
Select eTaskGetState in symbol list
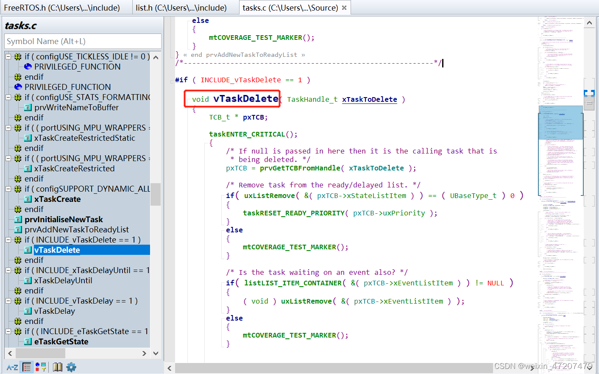(61, 341)
